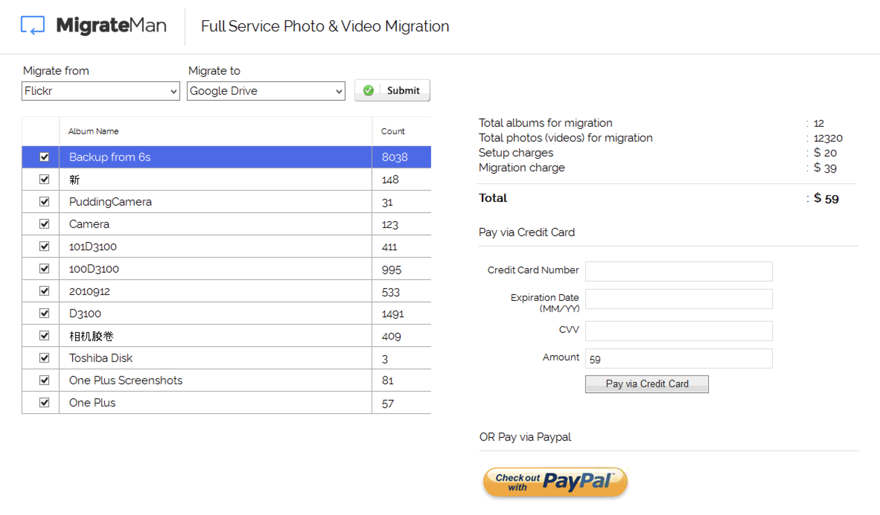This screenshot has width=880, height=515.
Task: Focus the CVV input field
Action: coord(679,331)
